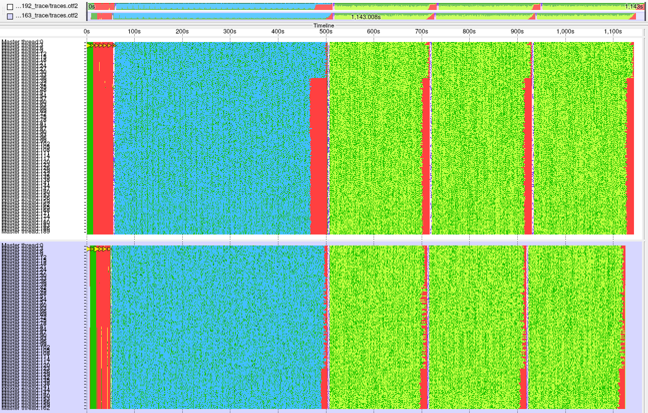Click the lavender swatch for 163_trace
Viewport: 648px width, 413px height.
(x=10, y=15)
